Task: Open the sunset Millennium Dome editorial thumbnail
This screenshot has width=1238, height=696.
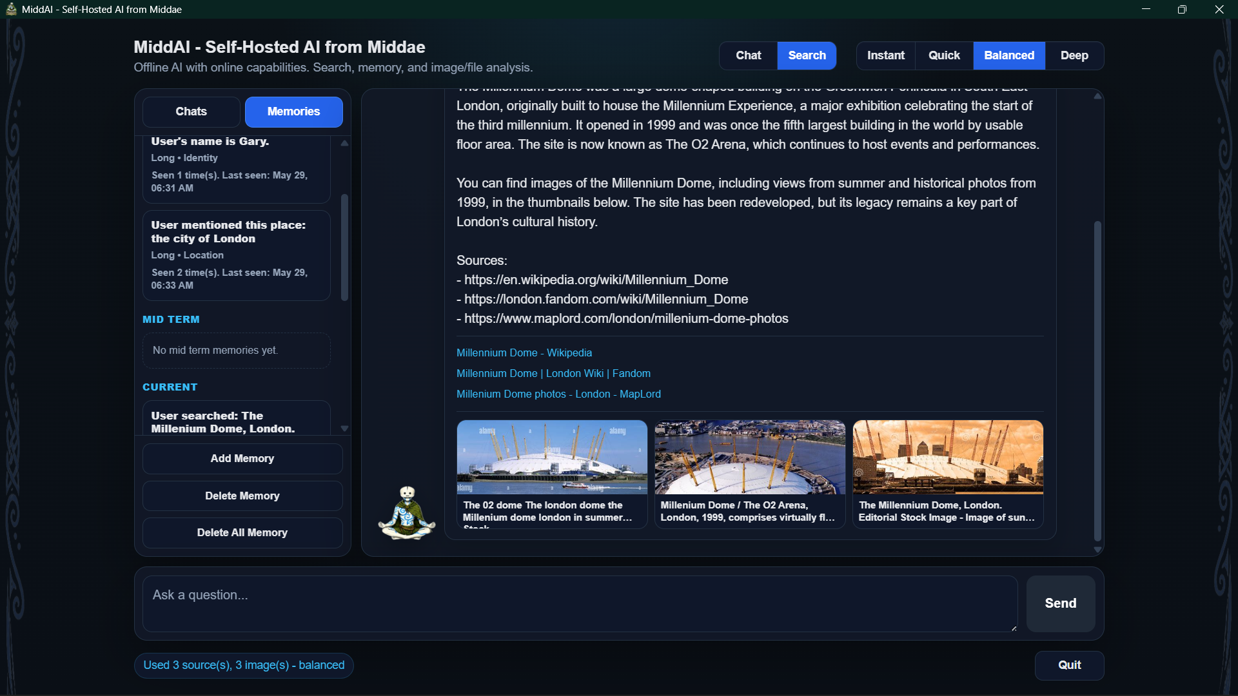Action: (x=948, y=474)
